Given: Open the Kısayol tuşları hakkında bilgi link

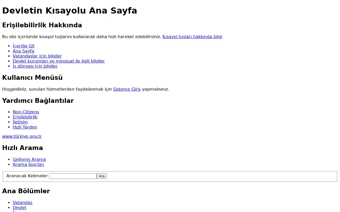Looking at the screenshot, I should 192,37.
